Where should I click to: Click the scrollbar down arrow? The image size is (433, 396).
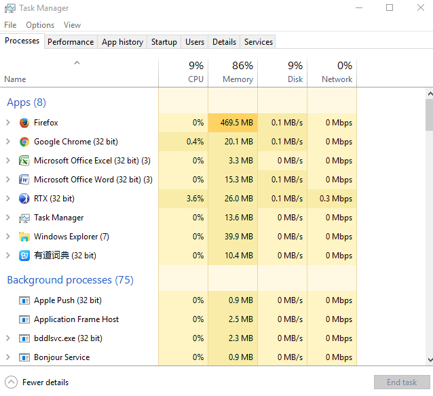[x=430, y=360]
